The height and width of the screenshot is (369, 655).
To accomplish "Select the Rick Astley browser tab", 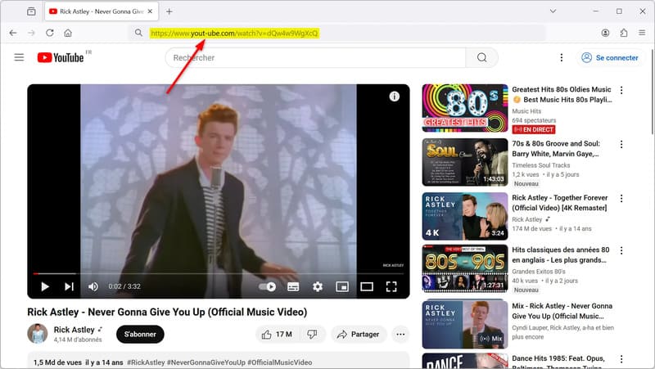I will click(x=102, y=11).
